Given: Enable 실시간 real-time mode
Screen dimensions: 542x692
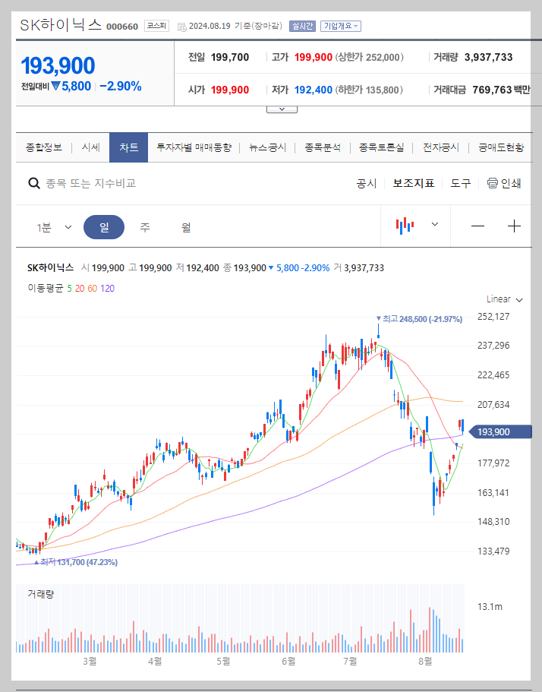Looking at the screenshot, I should (304, 25).
